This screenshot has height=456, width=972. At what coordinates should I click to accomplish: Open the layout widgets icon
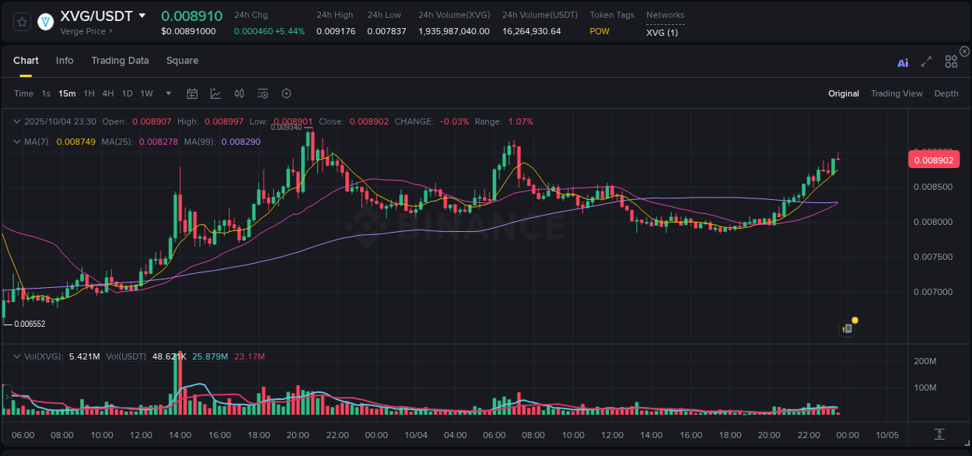pos(951,61)
